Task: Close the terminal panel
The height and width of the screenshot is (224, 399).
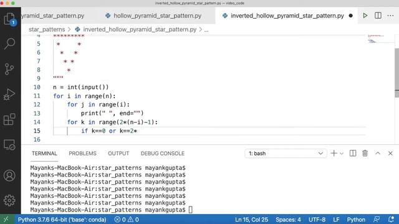Action: tap(390, 153)
